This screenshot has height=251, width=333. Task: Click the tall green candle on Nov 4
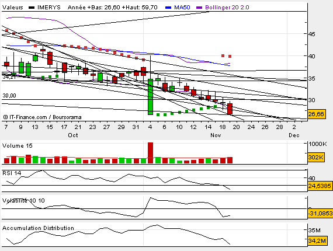(150, 97)
